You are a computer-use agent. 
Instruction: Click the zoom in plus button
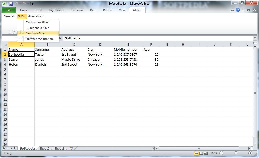pos(250,153)
